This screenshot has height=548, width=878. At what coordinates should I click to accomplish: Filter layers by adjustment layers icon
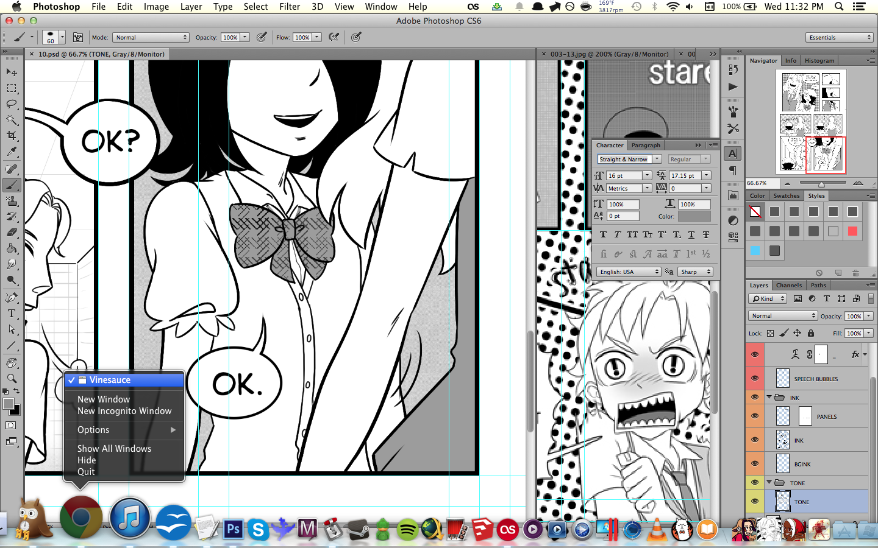point(812,298)
